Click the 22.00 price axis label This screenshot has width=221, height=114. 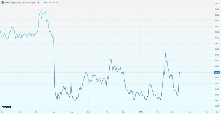point(217,83)
